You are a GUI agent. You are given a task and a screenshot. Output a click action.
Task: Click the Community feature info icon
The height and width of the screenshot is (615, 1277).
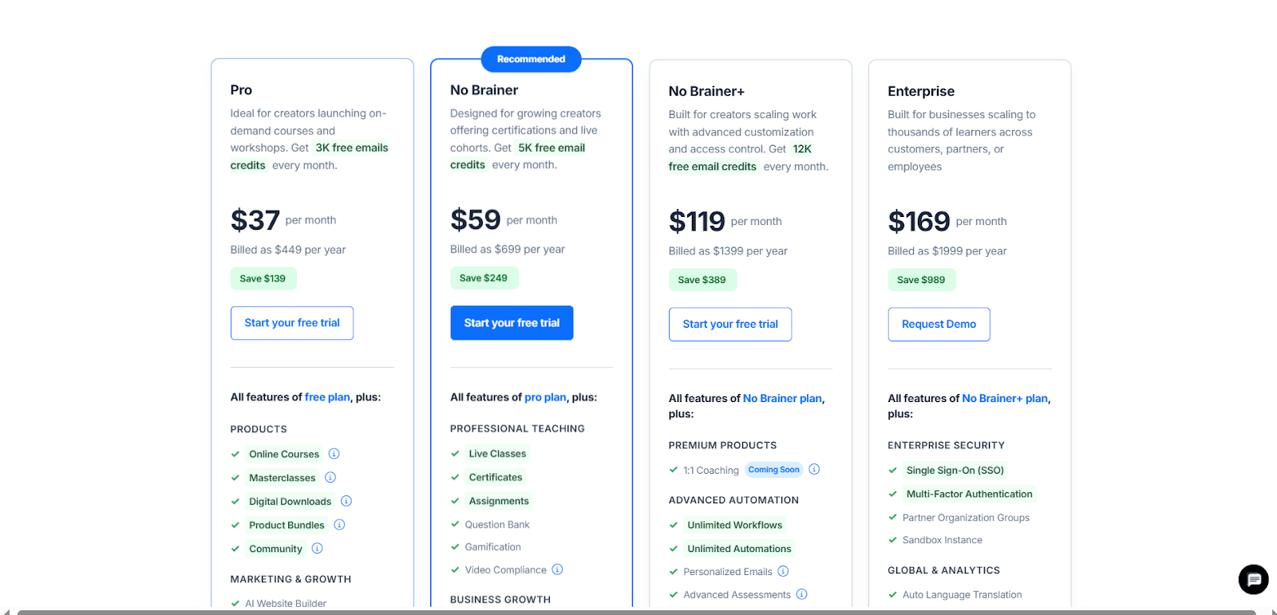pos(317,549)
